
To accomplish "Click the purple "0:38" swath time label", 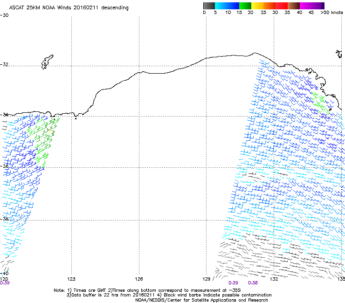I will [253, 283].
